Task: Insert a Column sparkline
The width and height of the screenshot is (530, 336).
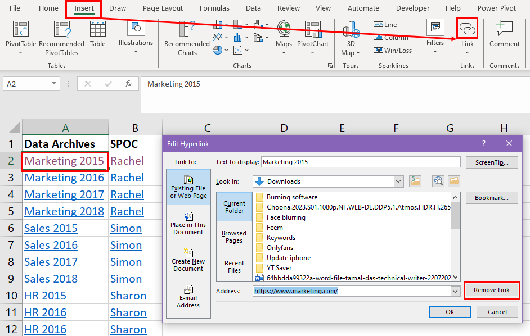Action: [x=391, y=38]
